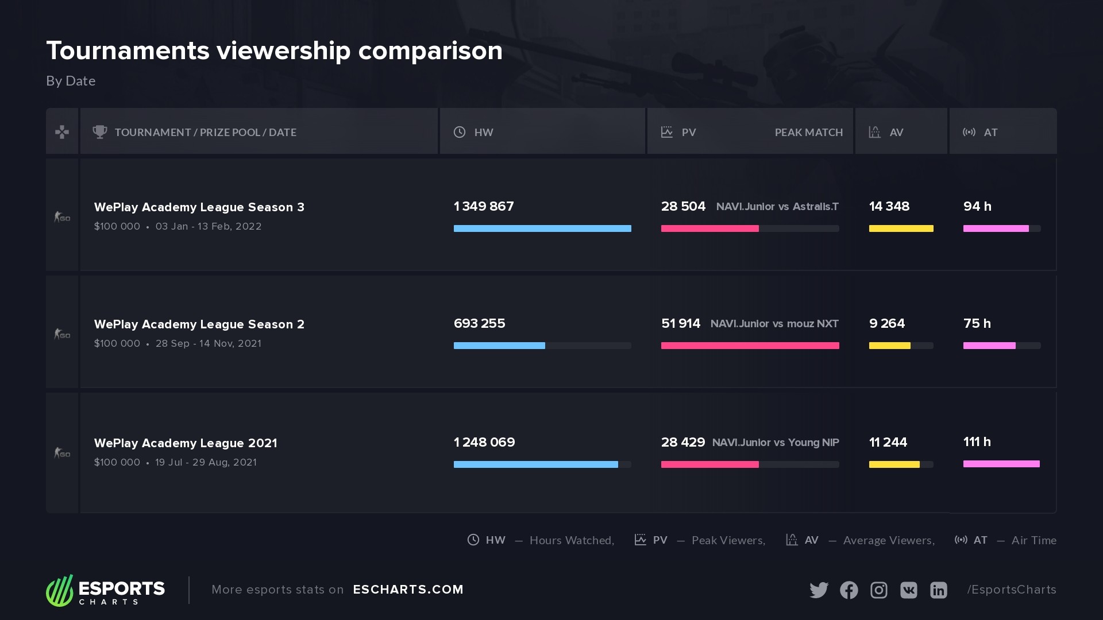Click the /EsportsCharts handle text
The height and width of the screenshot is (620, 1103).
click(x=1011, y=590)
